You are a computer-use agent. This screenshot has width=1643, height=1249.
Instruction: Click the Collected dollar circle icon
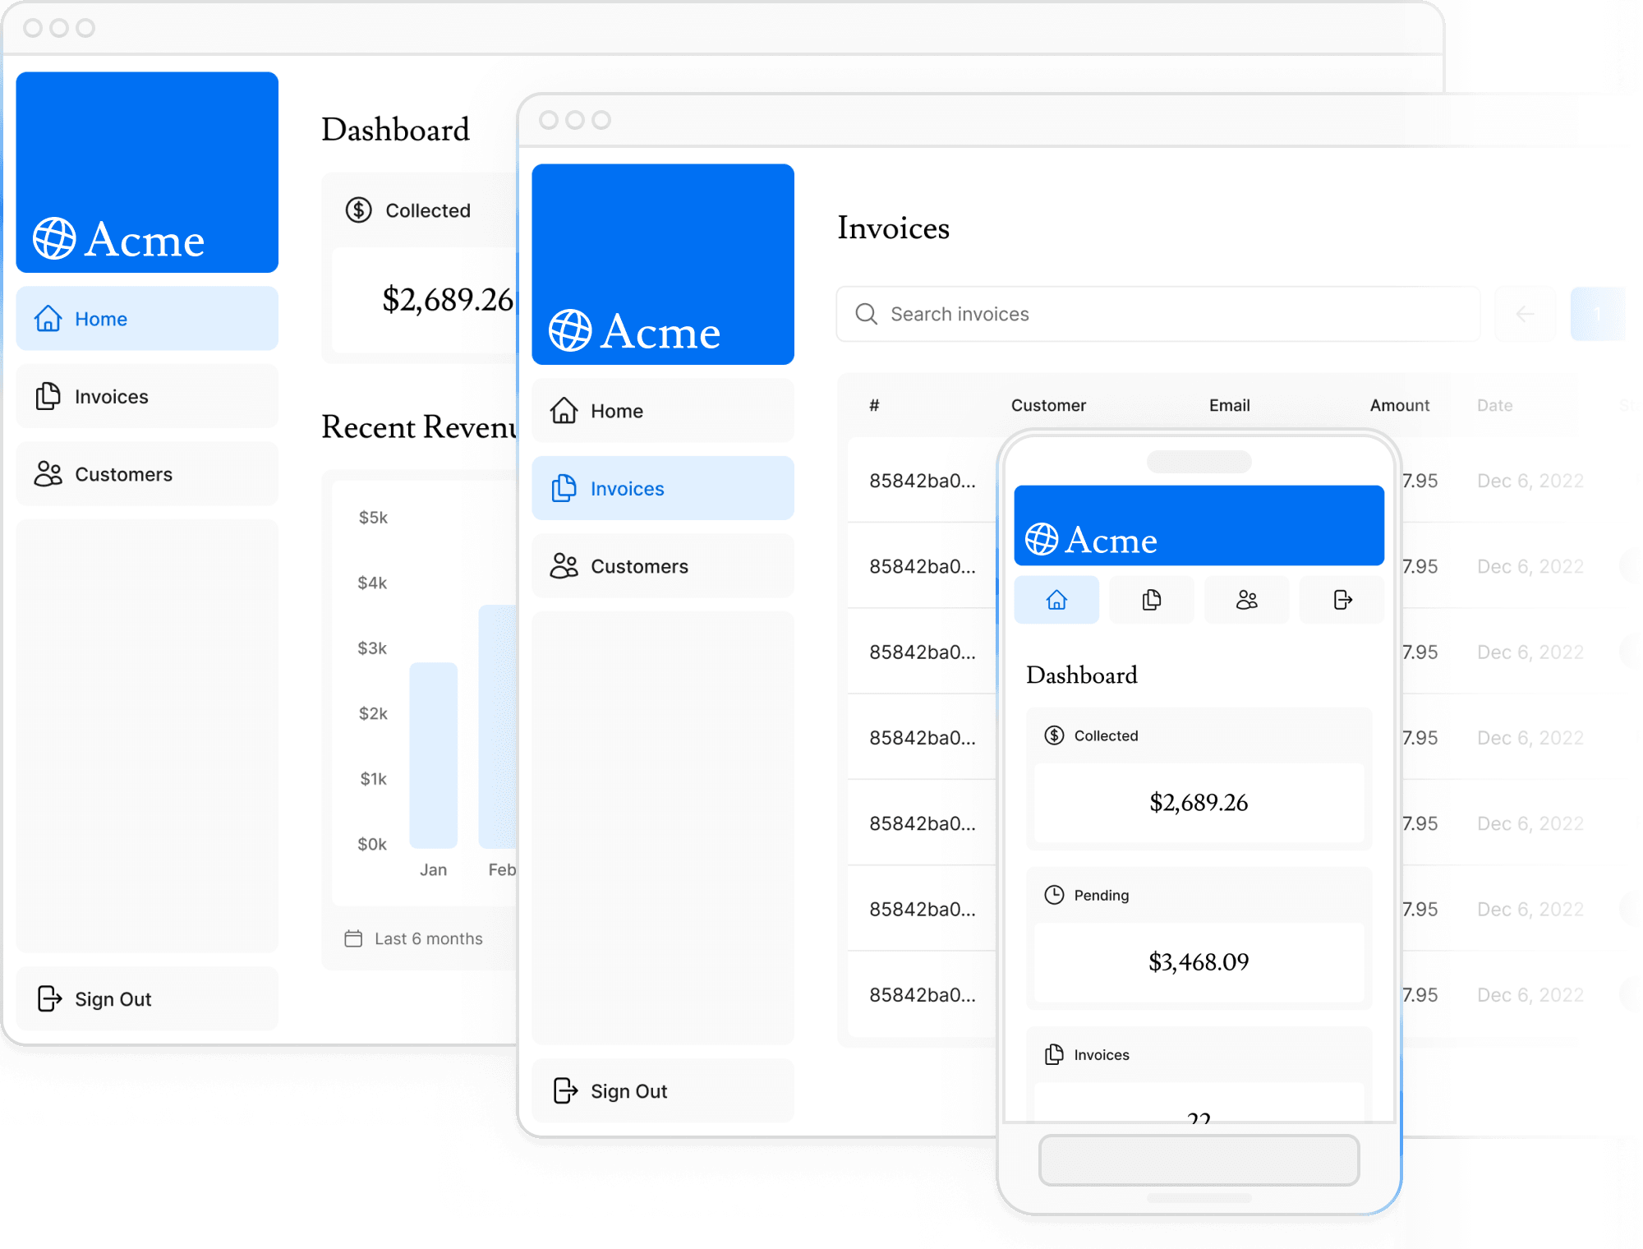[357, 210]
